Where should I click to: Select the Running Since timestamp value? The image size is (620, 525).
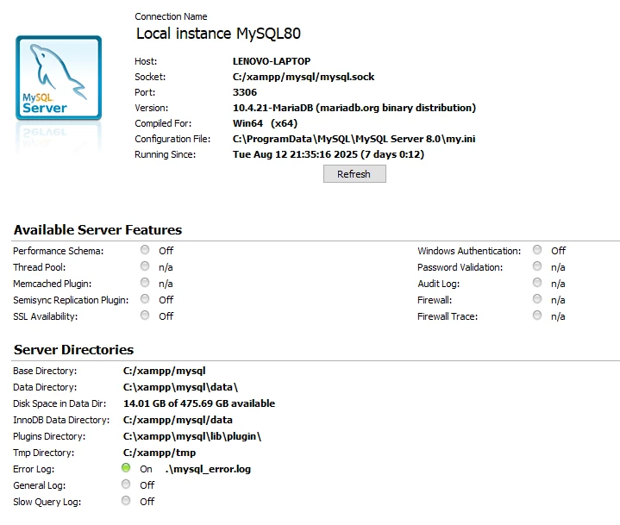click(329, 154)
